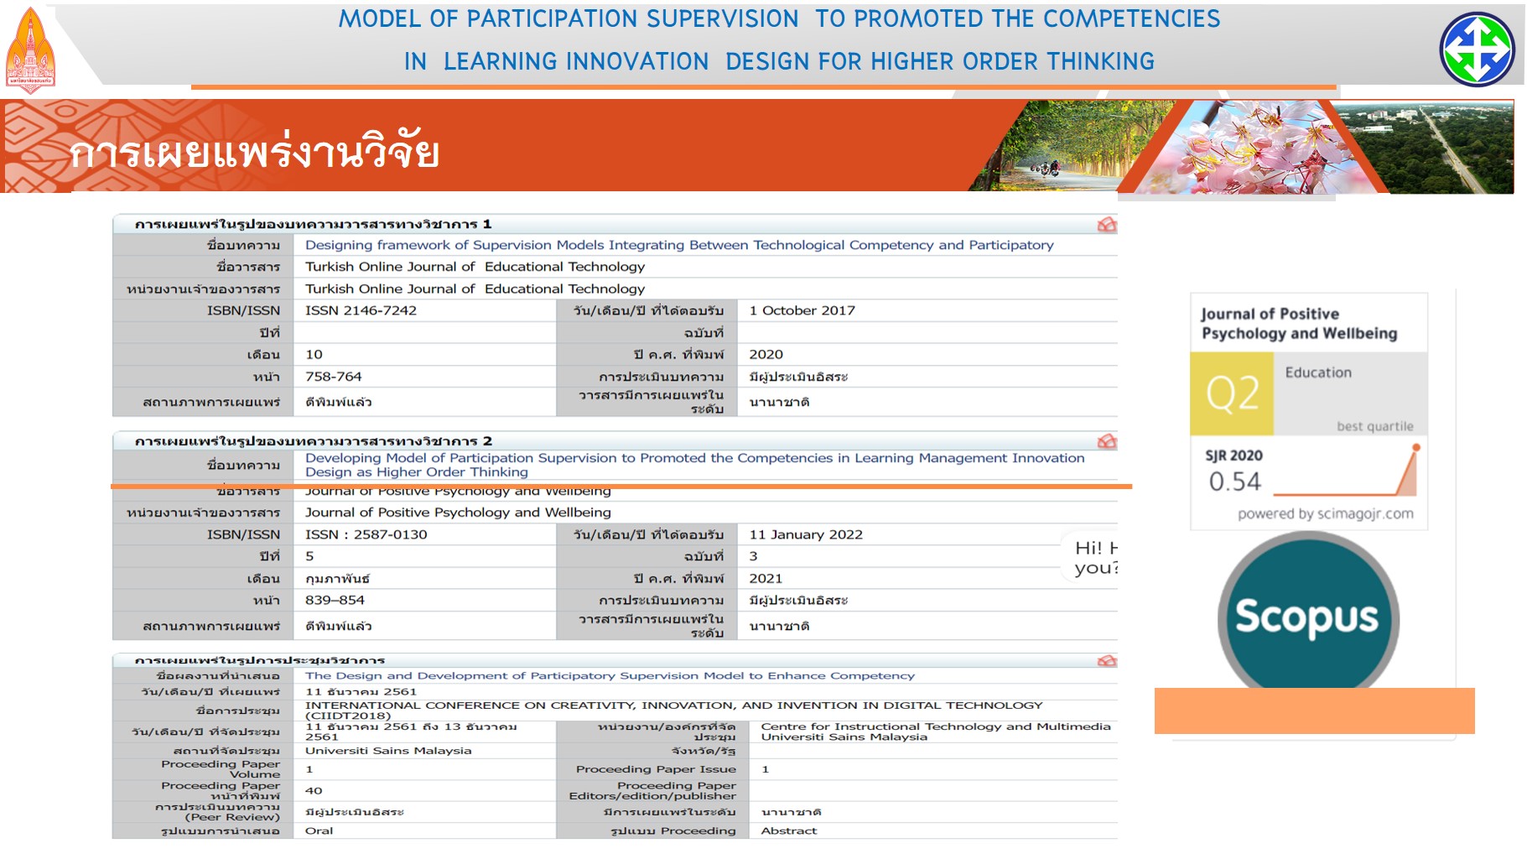1527x859 pixels.
Task: Click the publication year '2020' in article 1
Action: [766, 354]
